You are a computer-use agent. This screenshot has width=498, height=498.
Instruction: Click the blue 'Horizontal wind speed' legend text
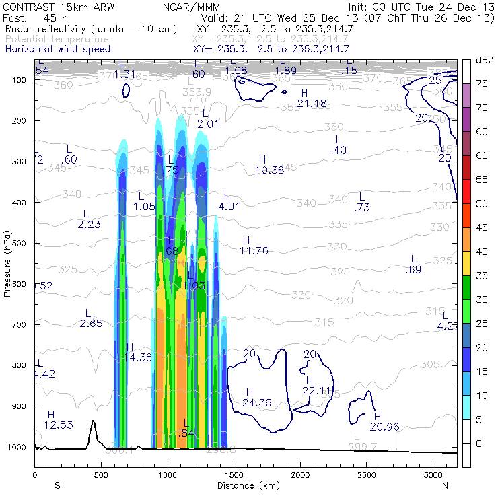58,49
